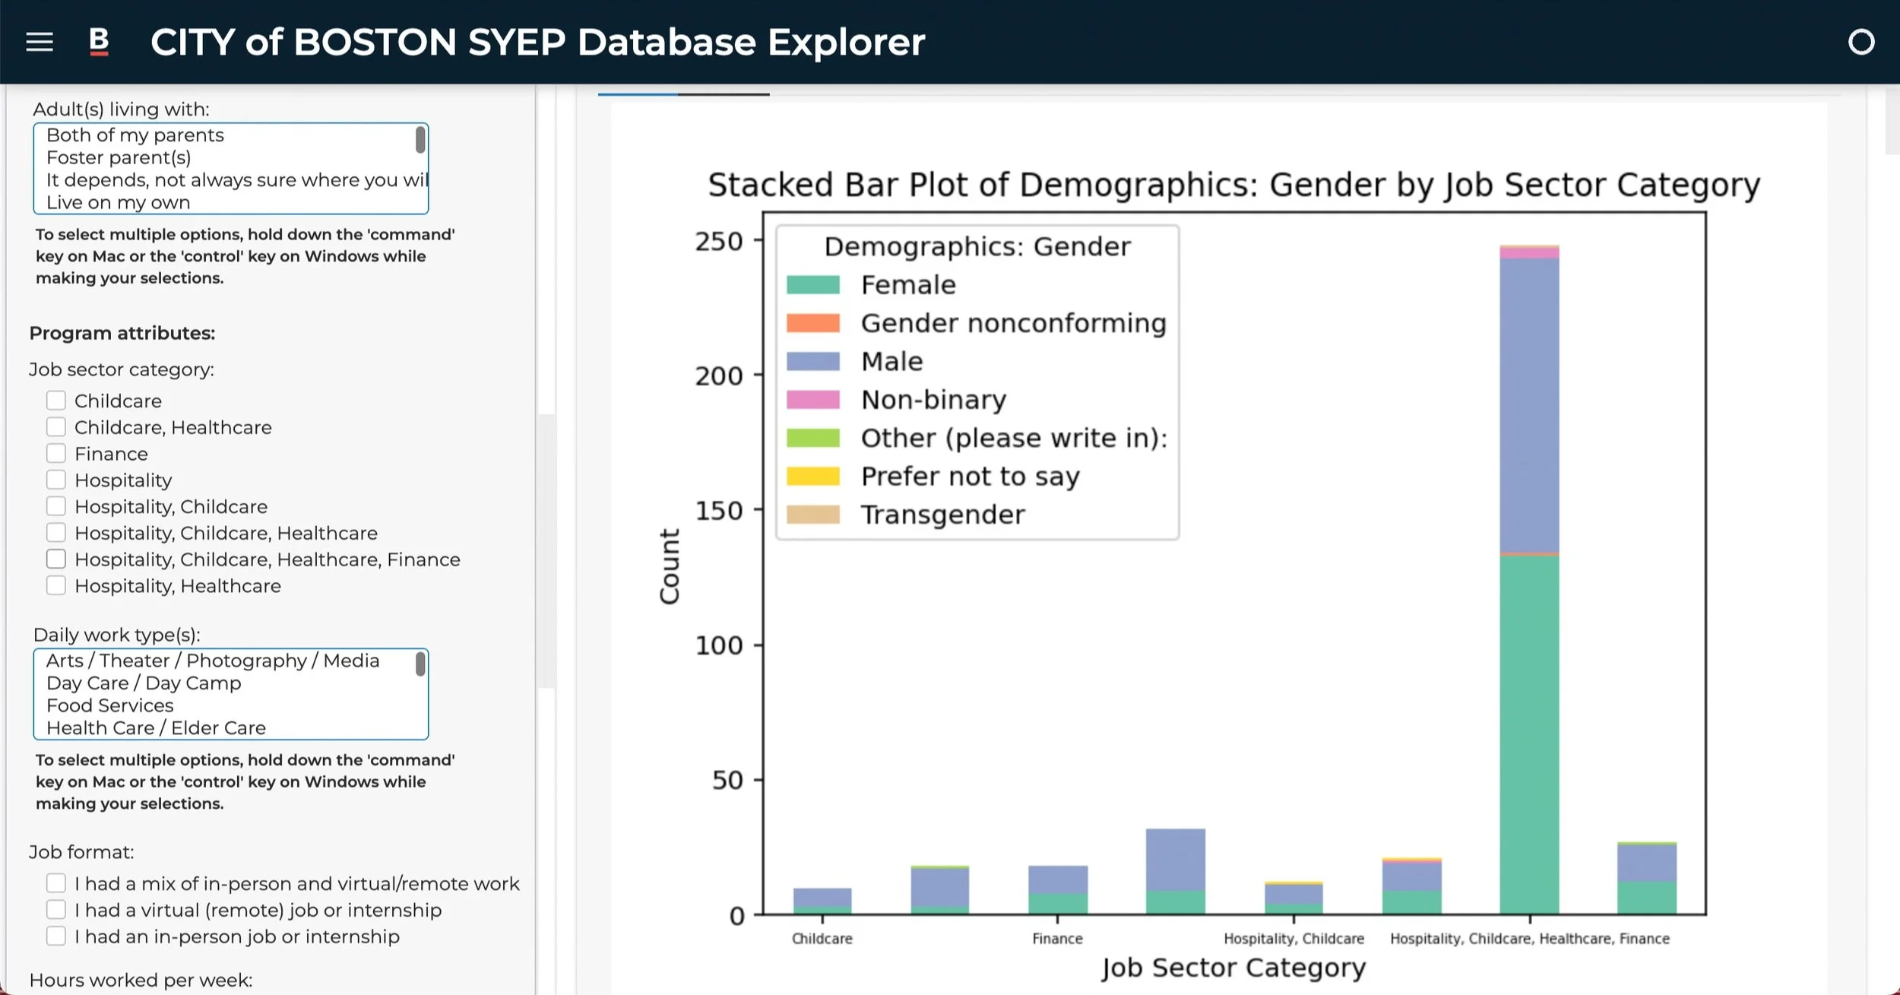Check the Hospitality, Childcare, Healthcare, Finance option
Viewport: 1900px width, 995px height.
point(56,559)
